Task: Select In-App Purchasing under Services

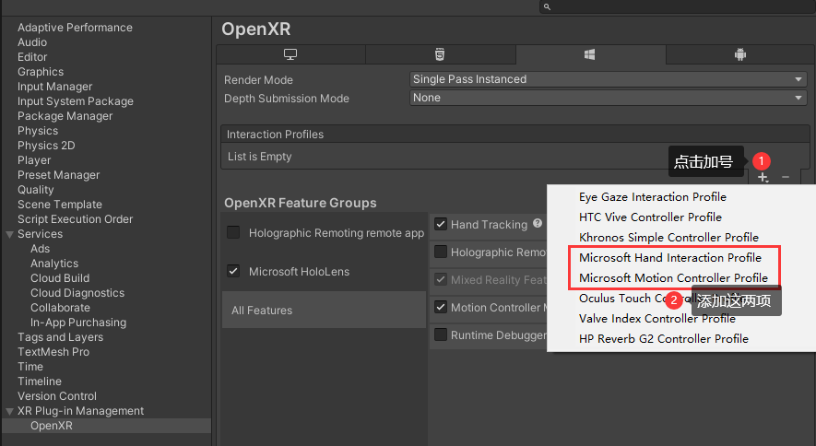Action: [x=78, y=323]
